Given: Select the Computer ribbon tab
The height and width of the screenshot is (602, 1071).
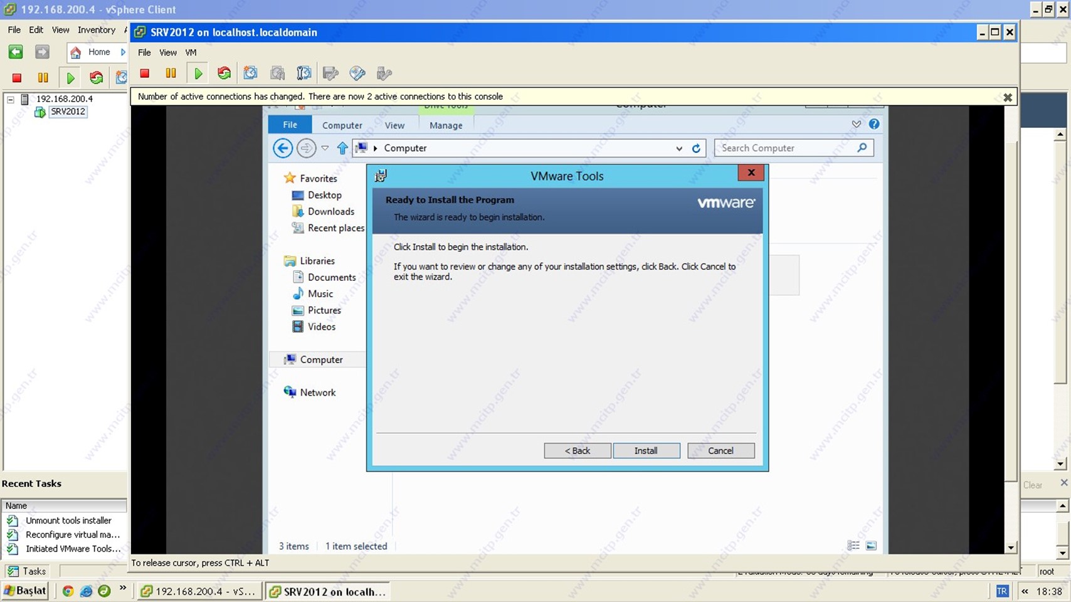Looking at the screenshot, I should (342, 125).
